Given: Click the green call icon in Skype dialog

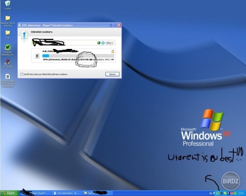Looking at the screenshot, I should pos(99,43).
